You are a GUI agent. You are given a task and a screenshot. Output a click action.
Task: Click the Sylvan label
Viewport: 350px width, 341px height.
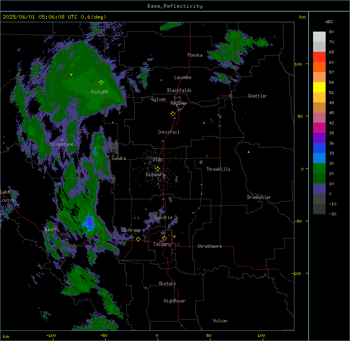(x=158, y=99)
